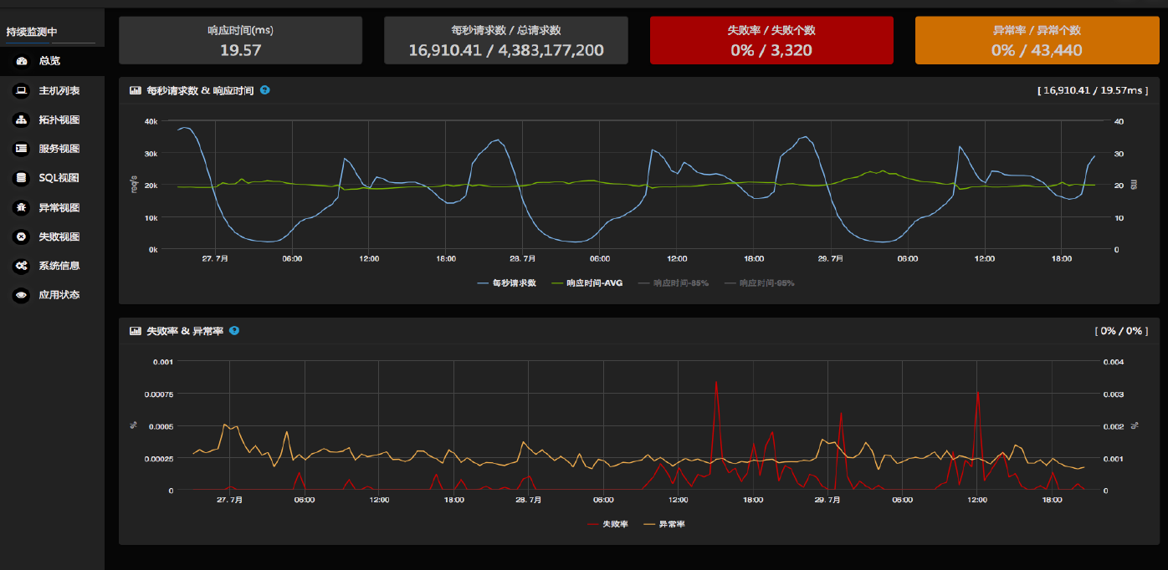The height and width of the screenshot is (570, 1168).
Task: Hide the 异常率 legend series
Action: pyautogui.click(x=671, y=524)
